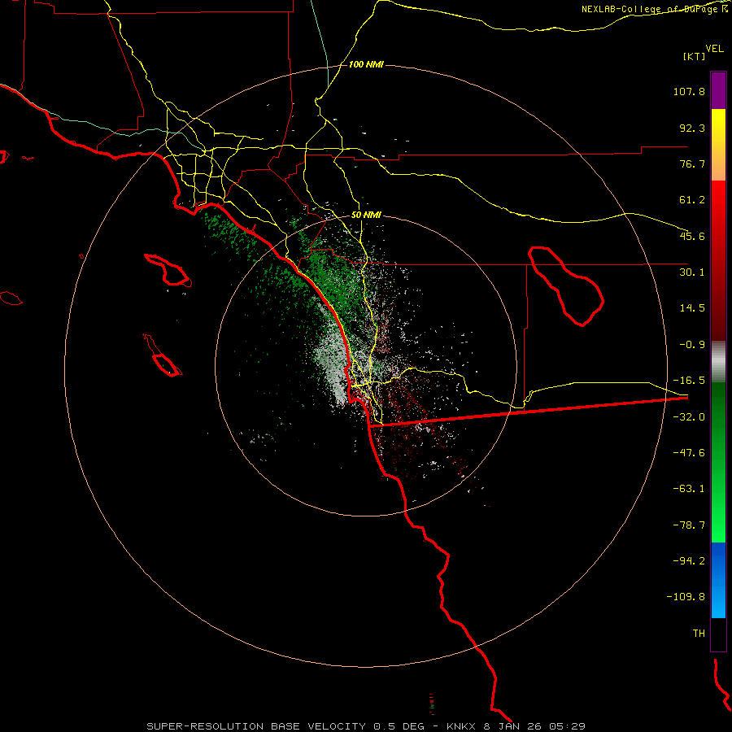Click the 50 NMI range ring label
Viewport: 732px width, 732px height.
point(366,216)
